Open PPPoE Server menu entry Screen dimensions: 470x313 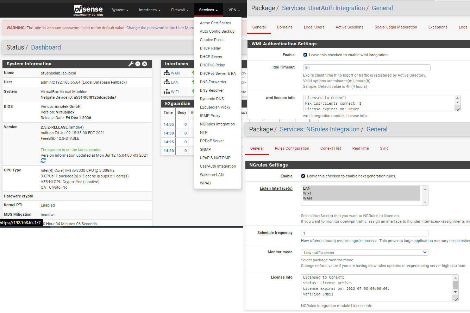tap(212, 141)
